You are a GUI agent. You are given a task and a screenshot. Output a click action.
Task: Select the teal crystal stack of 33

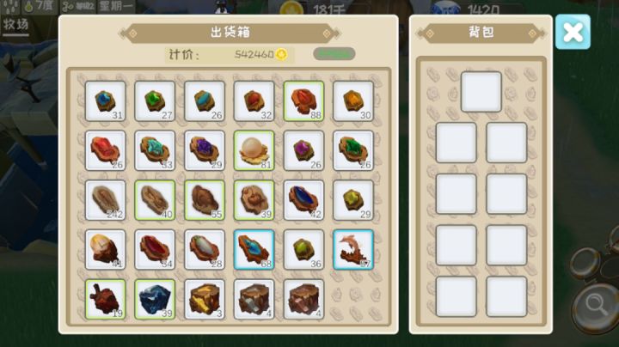pyautogui.click(x=155, y=150)
